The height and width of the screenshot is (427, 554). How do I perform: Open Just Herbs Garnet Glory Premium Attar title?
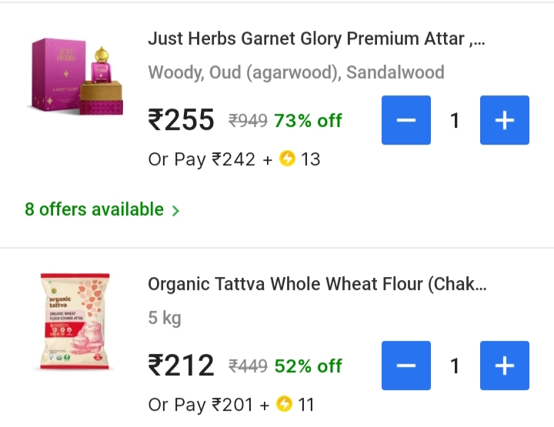point(316,38)
